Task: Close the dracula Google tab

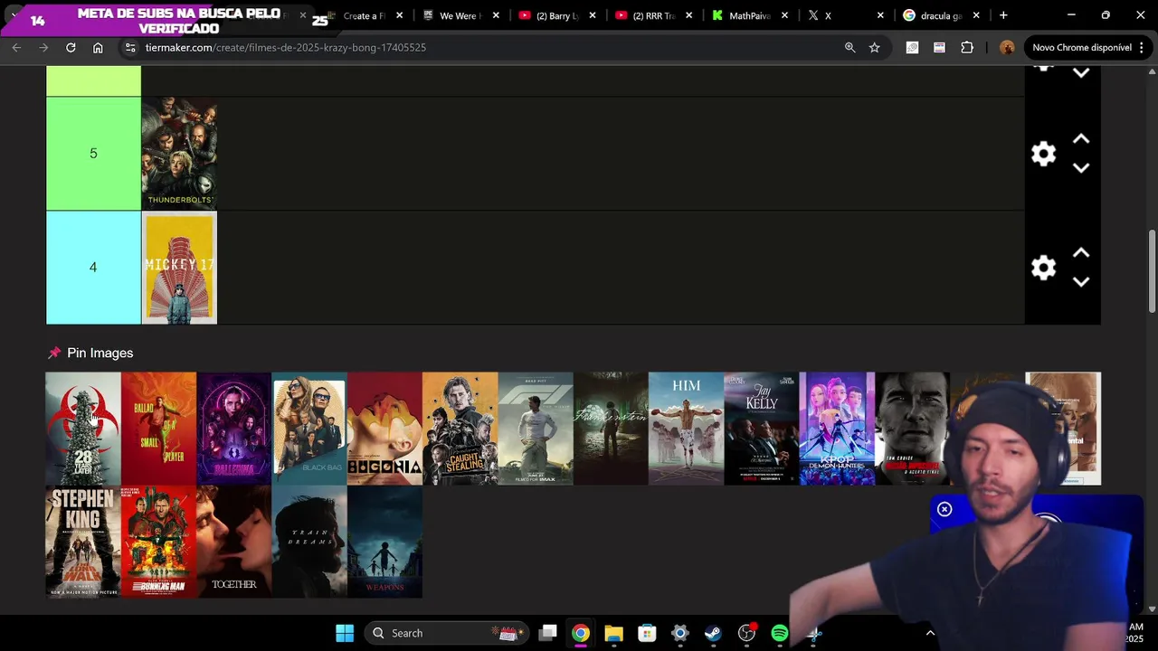Action: click(x=976, y=15)
